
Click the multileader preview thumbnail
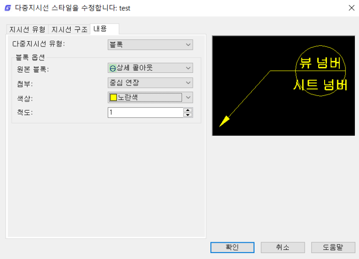tap(283, 86)
